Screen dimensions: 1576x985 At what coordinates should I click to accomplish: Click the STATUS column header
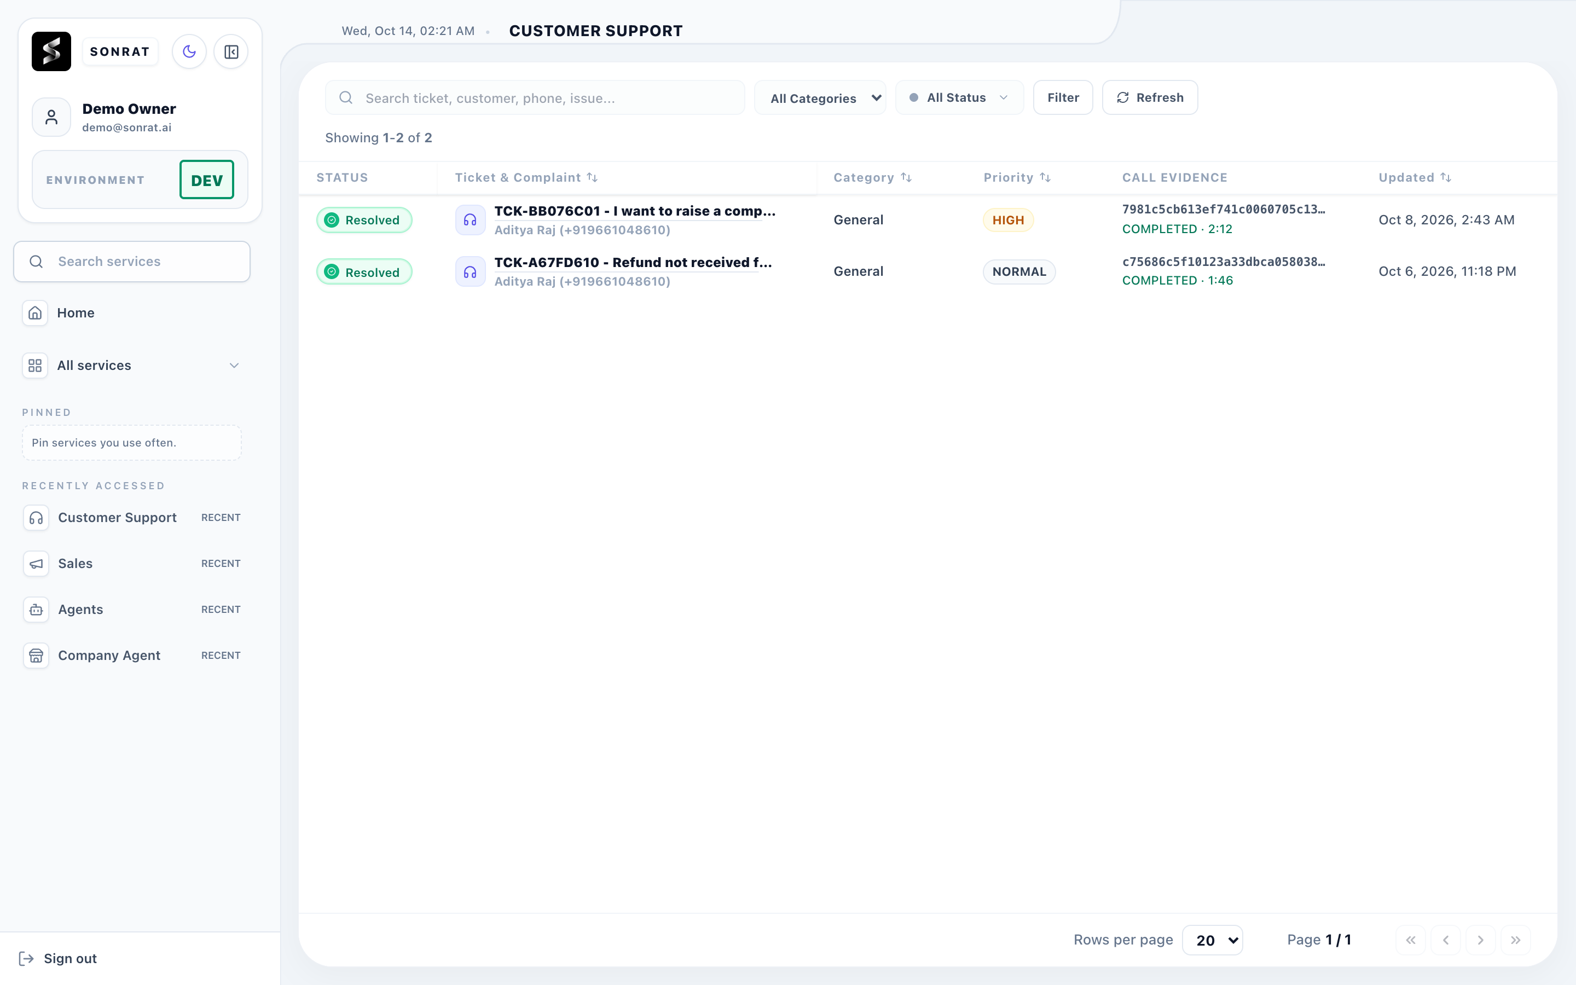(342, 178)
